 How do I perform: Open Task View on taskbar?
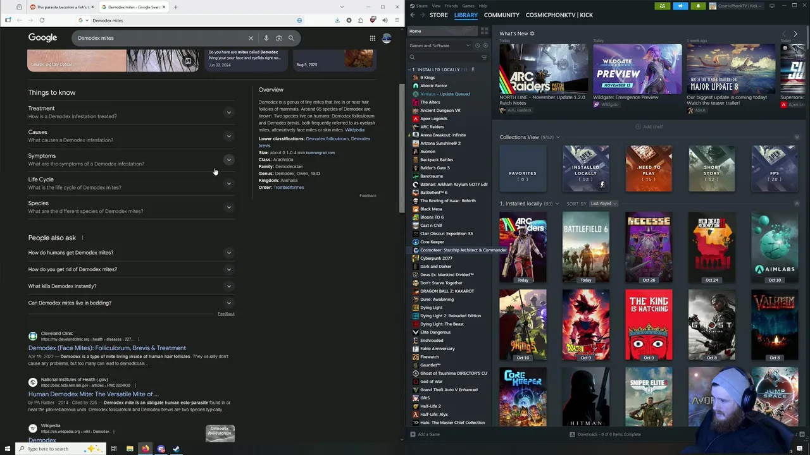(114, 449)
